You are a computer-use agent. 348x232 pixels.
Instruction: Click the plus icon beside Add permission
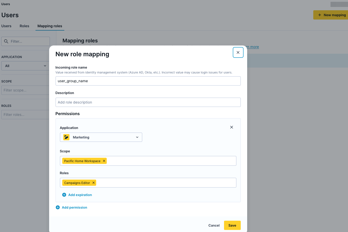[x=58, y=207]
